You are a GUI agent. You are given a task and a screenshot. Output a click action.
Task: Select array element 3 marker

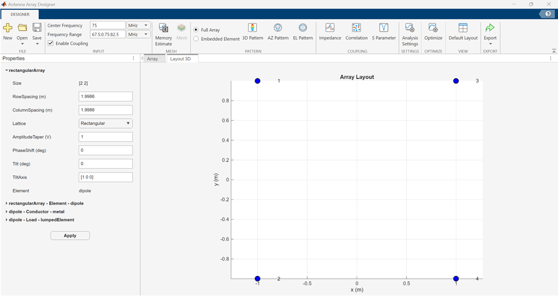(x=456, y=81)
